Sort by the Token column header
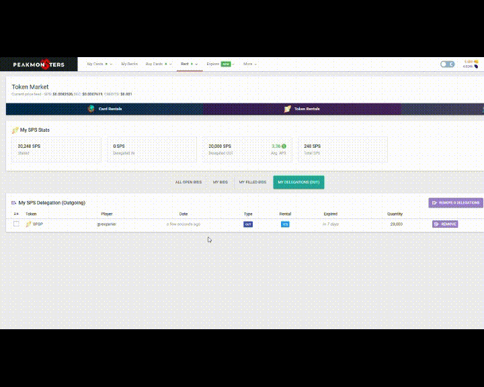Viewport: 484px width, 387px height. tap(31, 214)
